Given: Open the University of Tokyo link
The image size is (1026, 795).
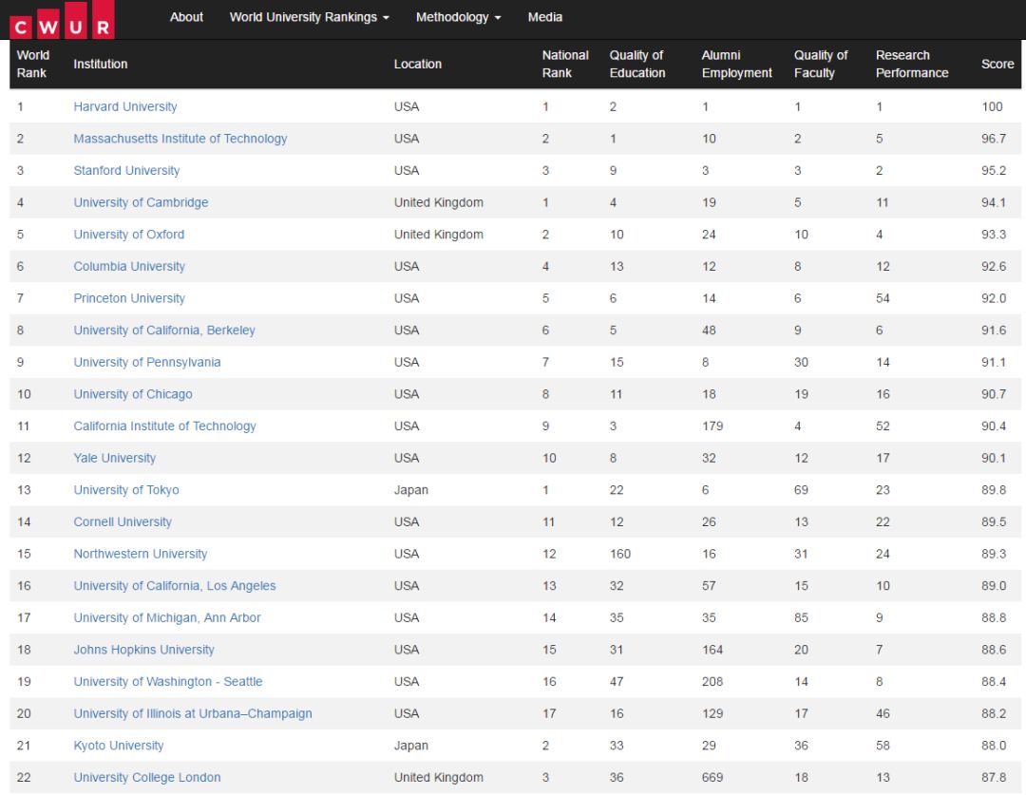Looking at the screenshot, I should click(126, 491).
